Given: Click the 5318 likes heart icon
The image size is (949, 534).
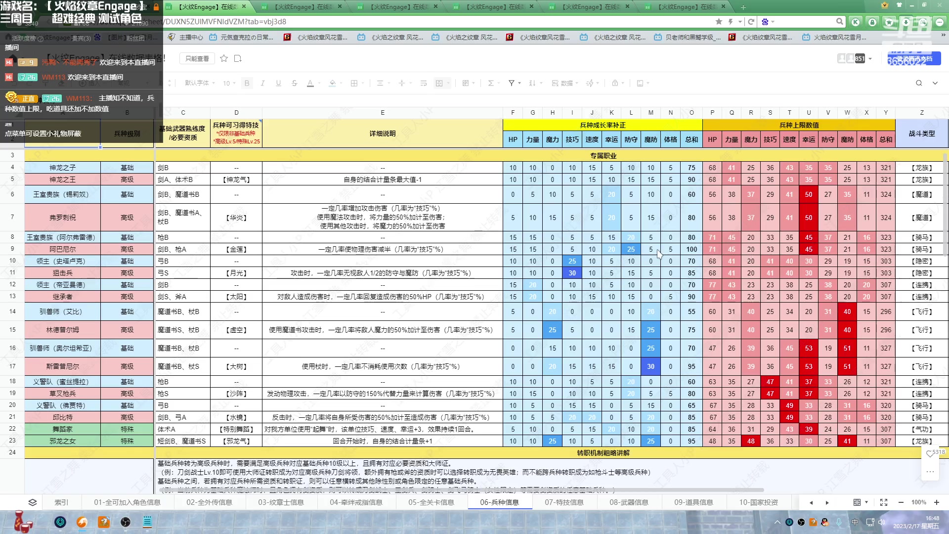Looking at the screenshot, I should 930,453.
